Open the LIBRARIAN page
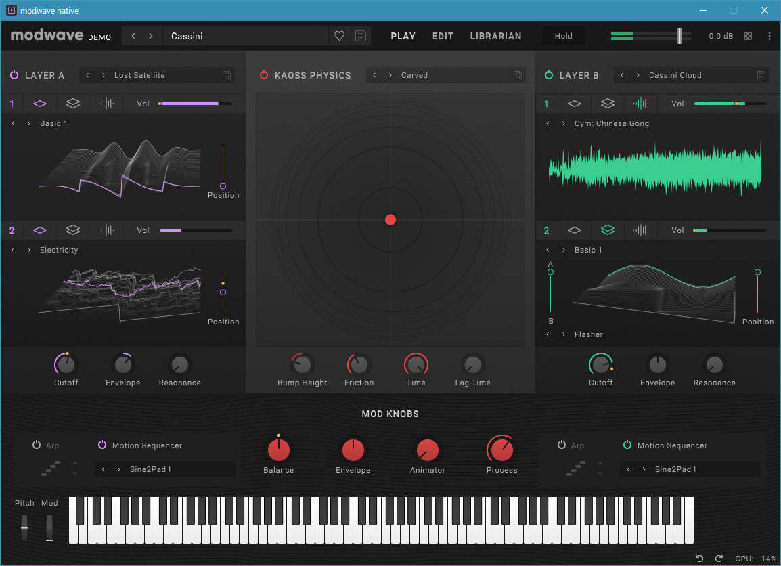This screenshot has height=566, width=781. 495,36
